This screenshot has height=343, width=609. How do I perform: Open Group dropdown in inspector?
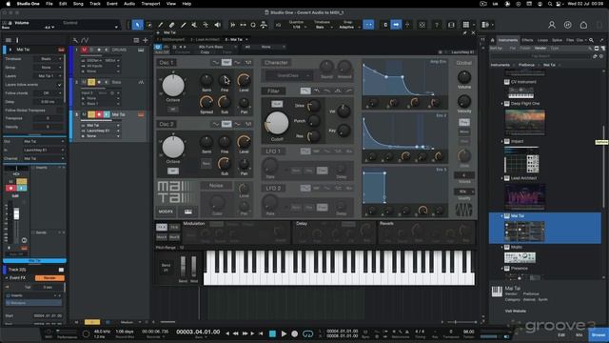(49, 68)
